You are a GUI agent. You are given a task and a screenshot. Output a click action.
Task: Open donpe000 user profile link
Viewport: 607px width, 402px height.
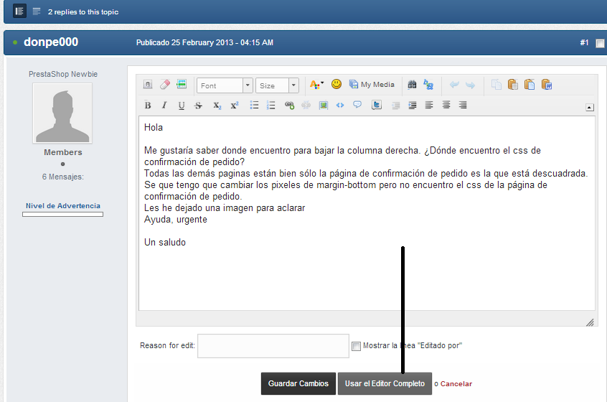coord(51,42)
